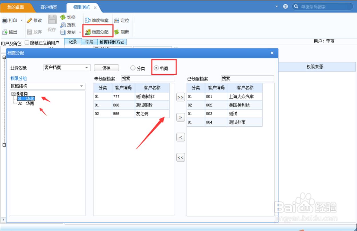Image resolution: width=357 pixels, height=231 pixels.
Task: Click the 切换 switch icon
Action: pos(63,17)
